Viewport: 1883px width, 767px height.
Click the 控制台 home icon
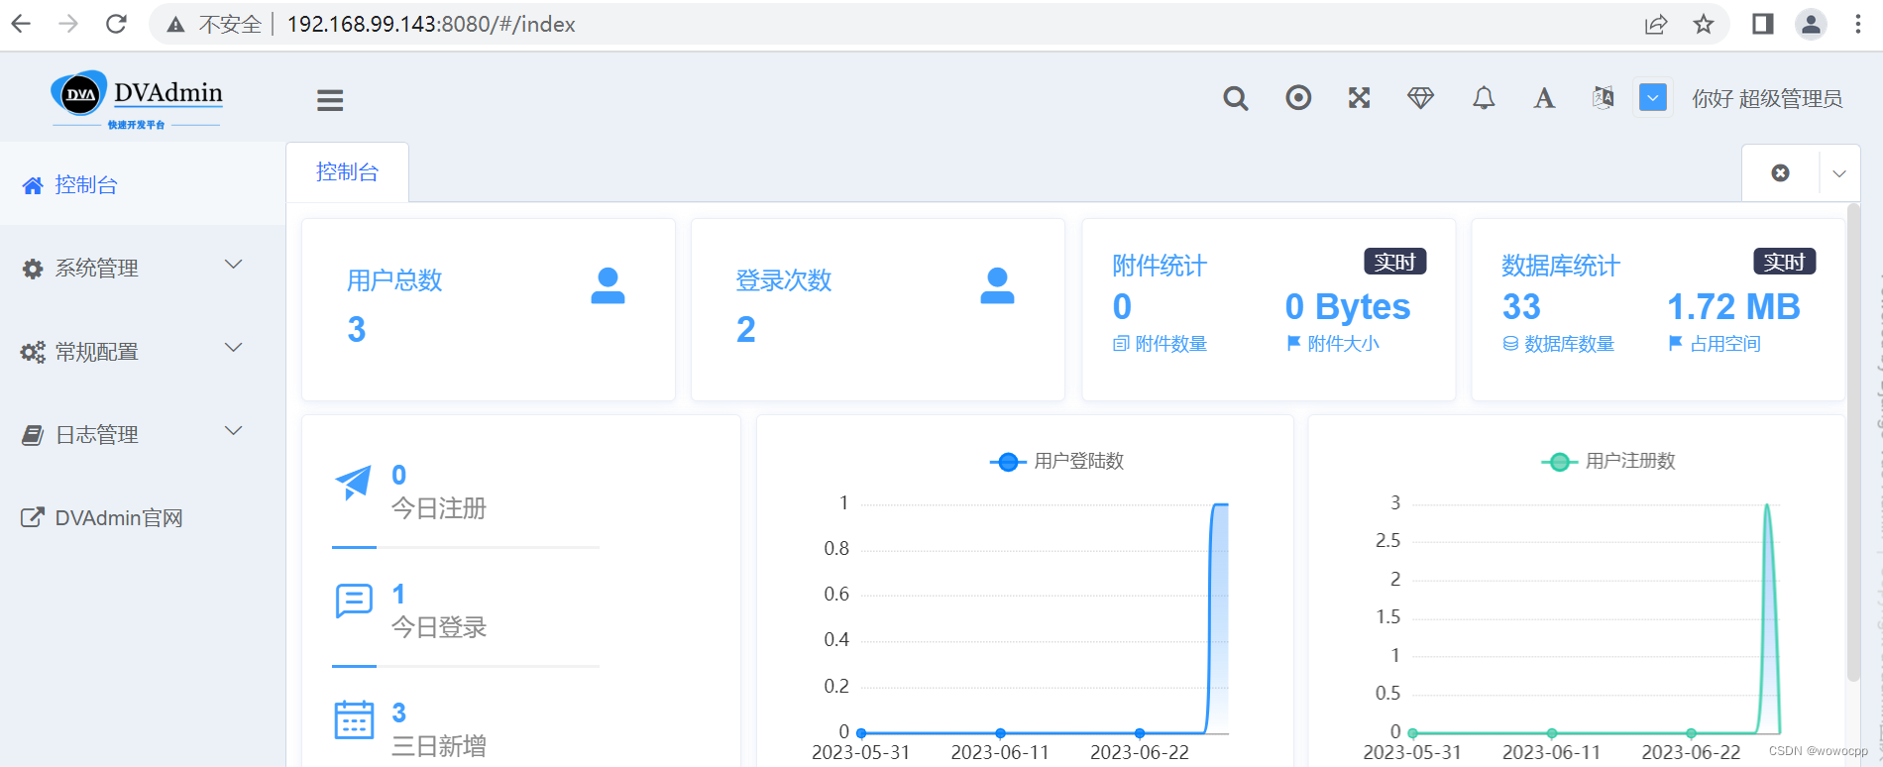[33, 185]
